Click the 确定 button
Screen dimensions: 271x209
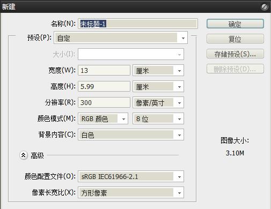click(x=235, y=24)
